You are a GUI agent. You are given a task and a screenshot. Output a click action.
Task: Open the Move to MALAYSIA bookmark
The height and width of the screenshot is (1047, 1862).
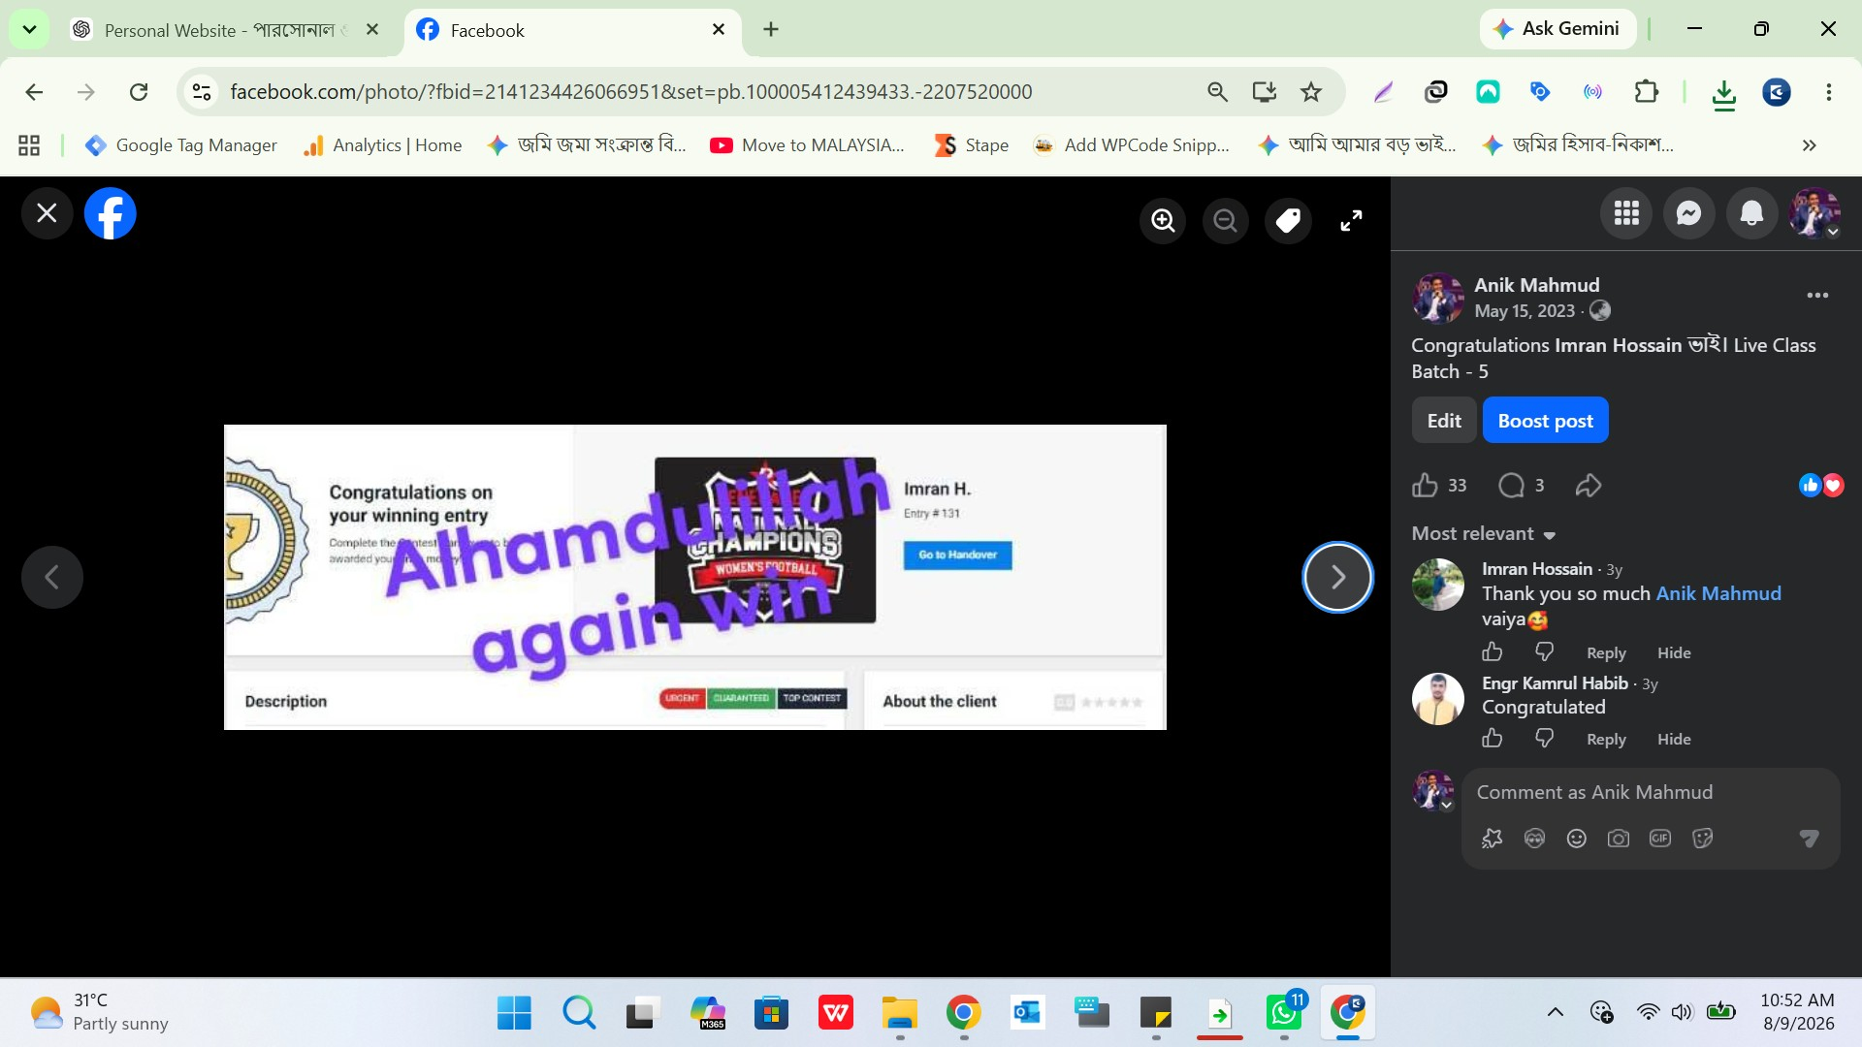click(807, 145)
